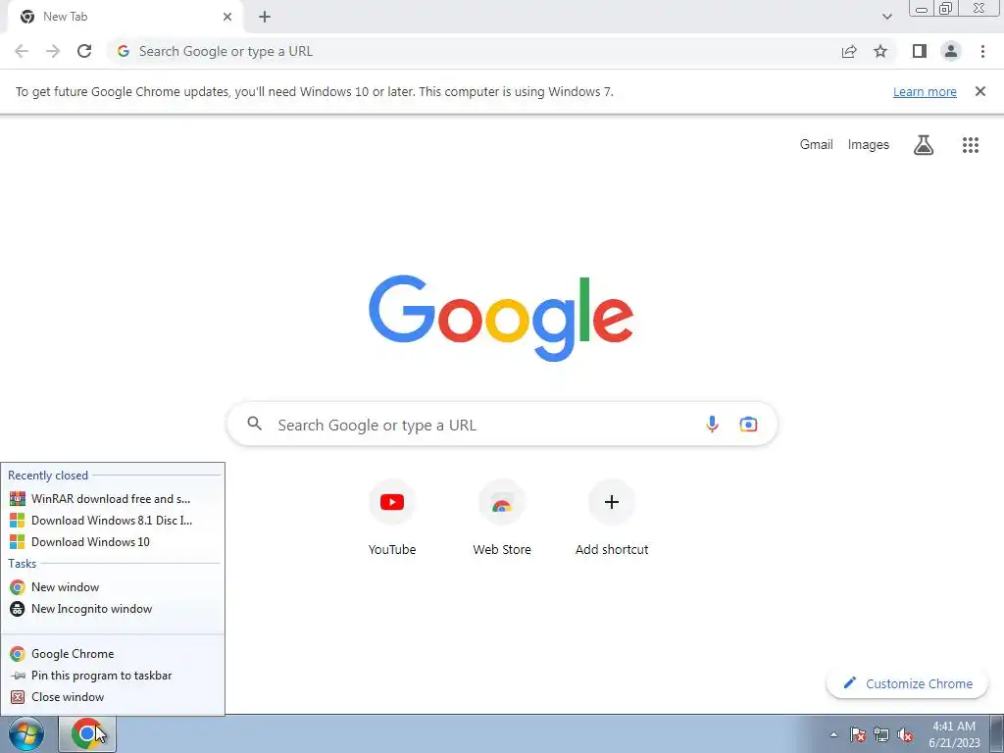Reopen Download Windows 8.1 Disc Image
Image resolution: width=1004 pixels, height=753 pixels.
(x=113, y=521)
